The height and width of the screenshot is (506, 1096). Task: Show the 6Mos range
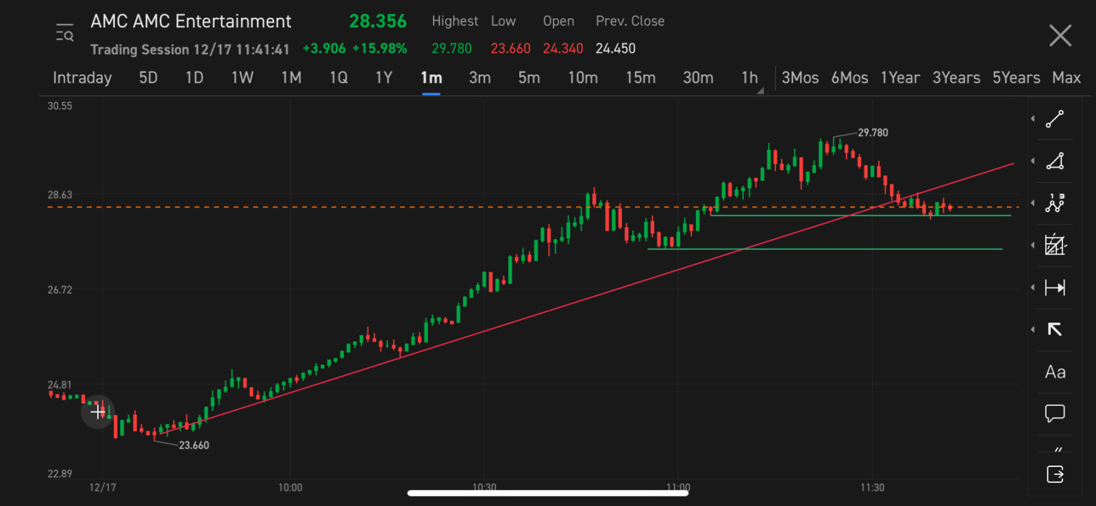(849, 77)
